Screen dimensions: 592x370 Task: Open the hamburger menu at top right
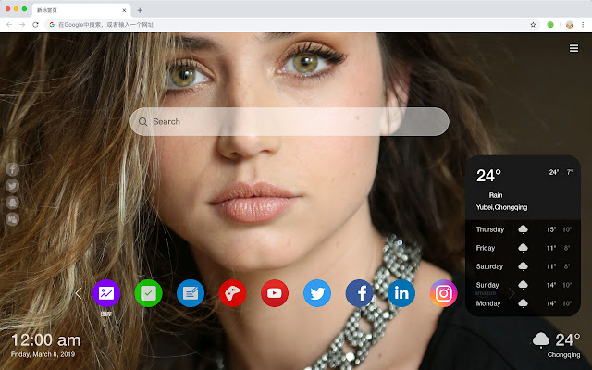(x=573, y=48)
